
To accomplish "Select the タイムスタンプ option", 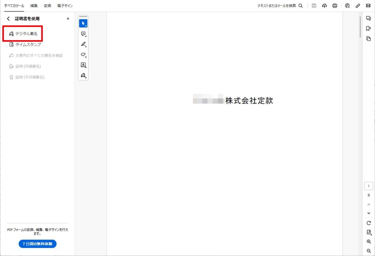I will tap(27, 45).
